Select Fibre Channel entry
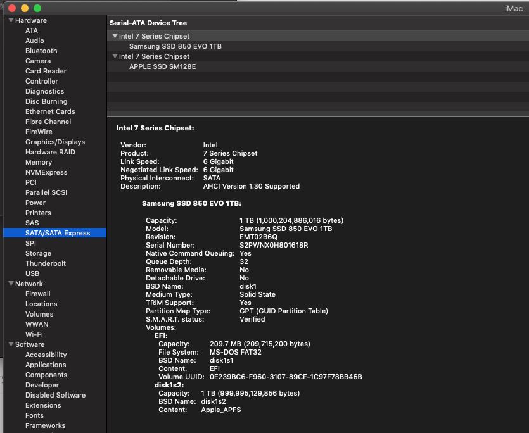Viewport: 529px width, 433px height. click(x=48, y=122)
